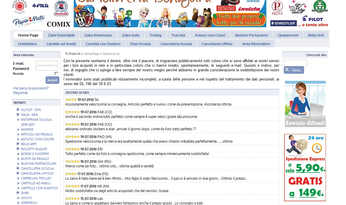Click the Pigna brand logo
This screenshot has height=205, width=346.
[x=277, y=8]
